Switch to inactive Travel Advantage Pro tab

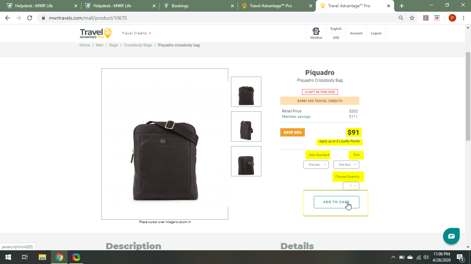point(276,6)
